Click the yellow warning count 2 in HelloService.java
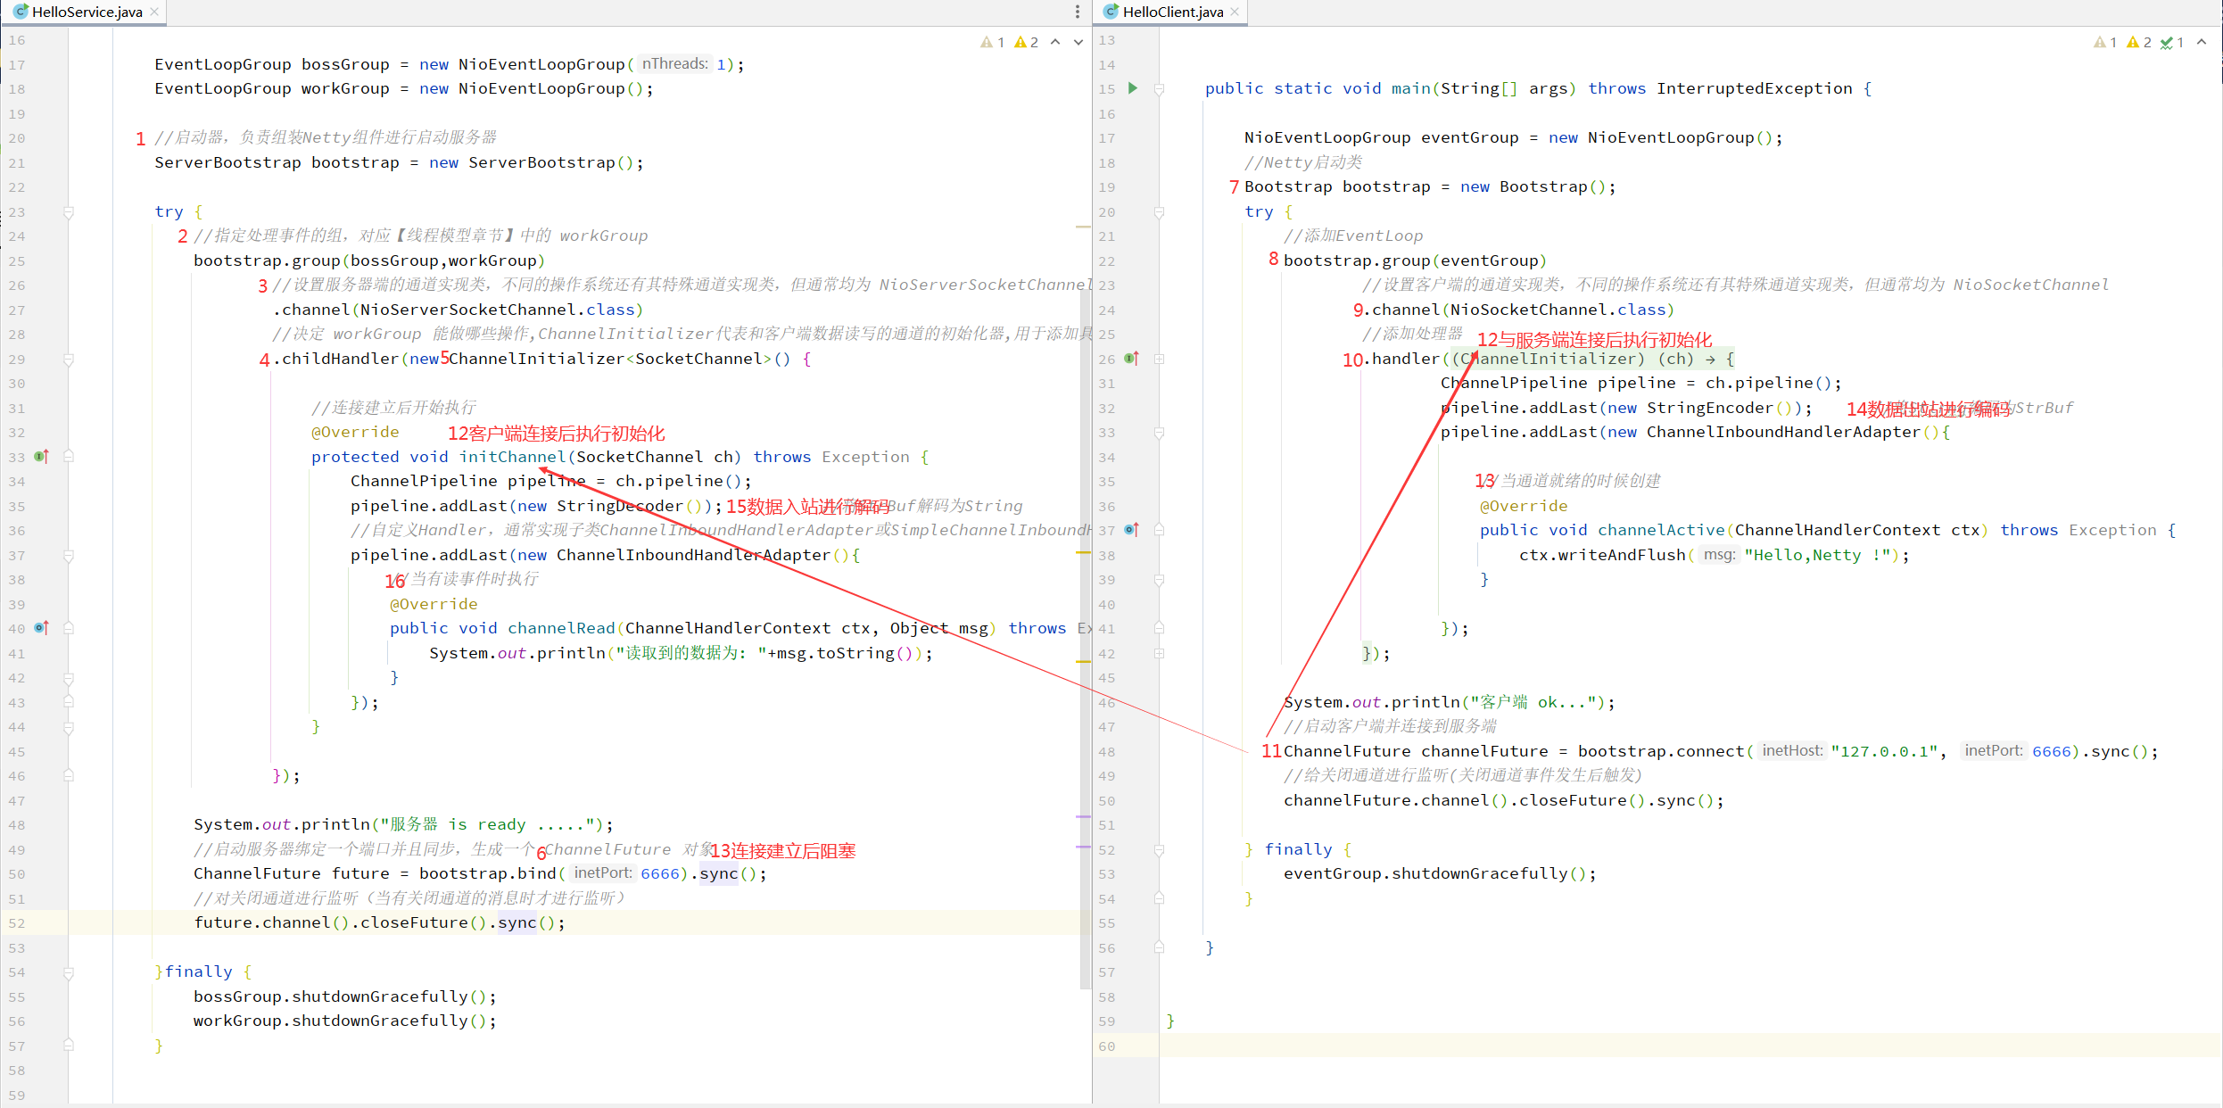2223x1108 pixels. pos(1026,42)
